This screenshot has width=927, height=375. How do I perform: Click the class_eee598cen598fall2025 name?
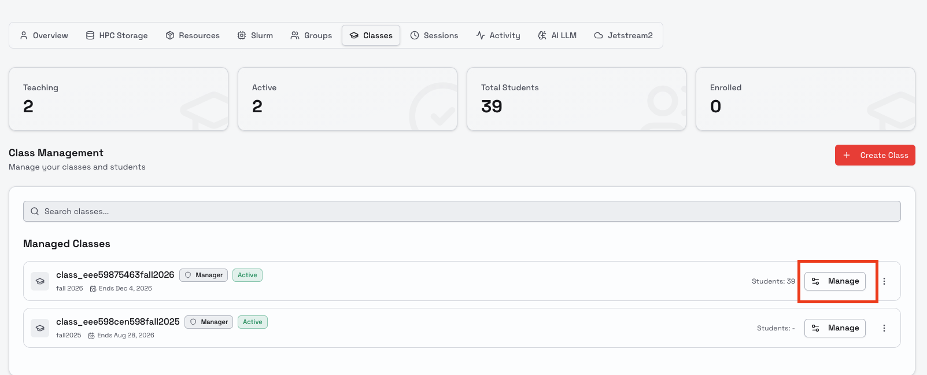pyautogui.click(x=118, y=322)
